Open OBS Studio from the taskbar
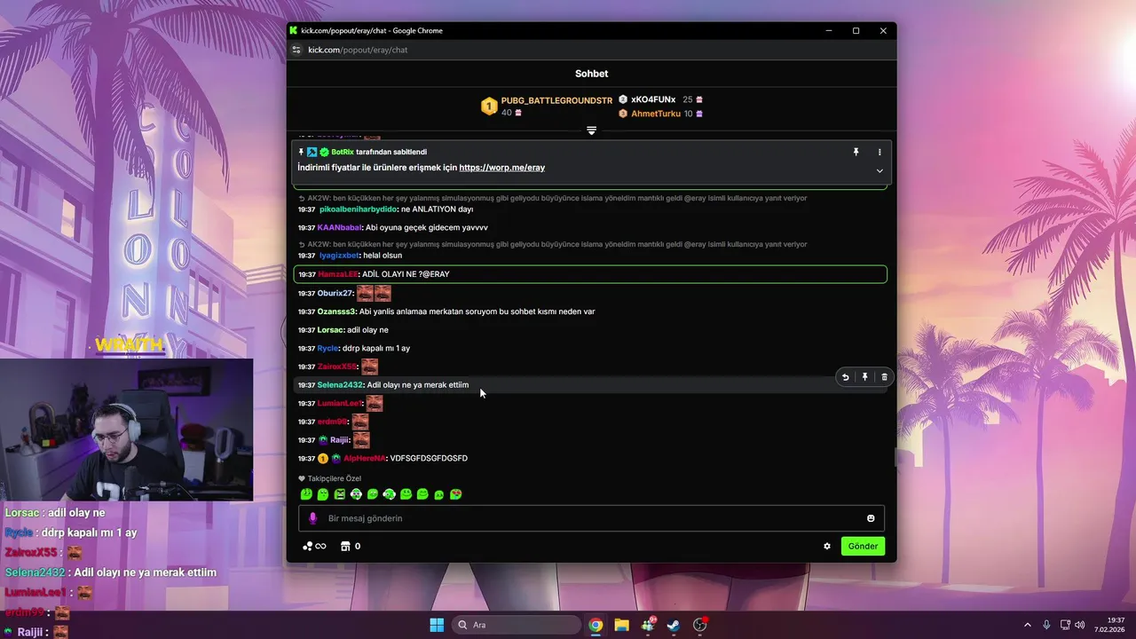This screenshot has width=1136, height=639. click(x=700, y=625)
